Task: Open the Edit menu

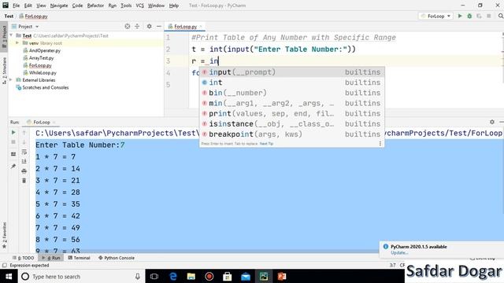Action: pos(28,6)
